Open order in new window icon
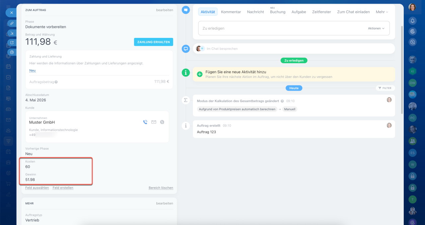 pos(12,43)
